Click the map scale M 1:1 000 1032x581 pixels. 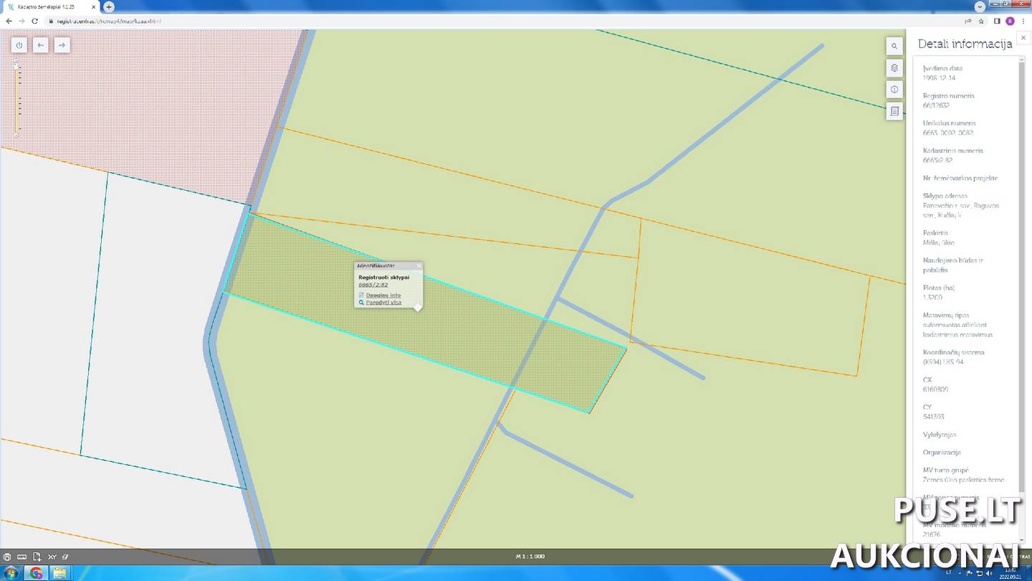pyautogui.click(x=530, y=557)
